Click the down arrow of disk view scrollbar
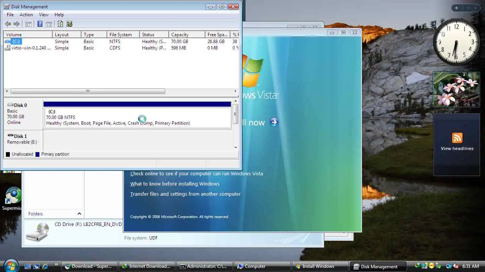This screenshot has height=272, width=485. click(x=236, y=147)
